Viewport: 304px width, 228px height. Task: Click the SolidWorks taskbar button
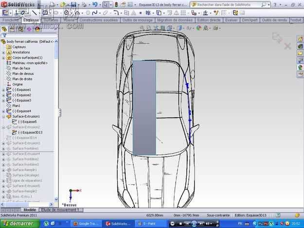coord(118,224)
